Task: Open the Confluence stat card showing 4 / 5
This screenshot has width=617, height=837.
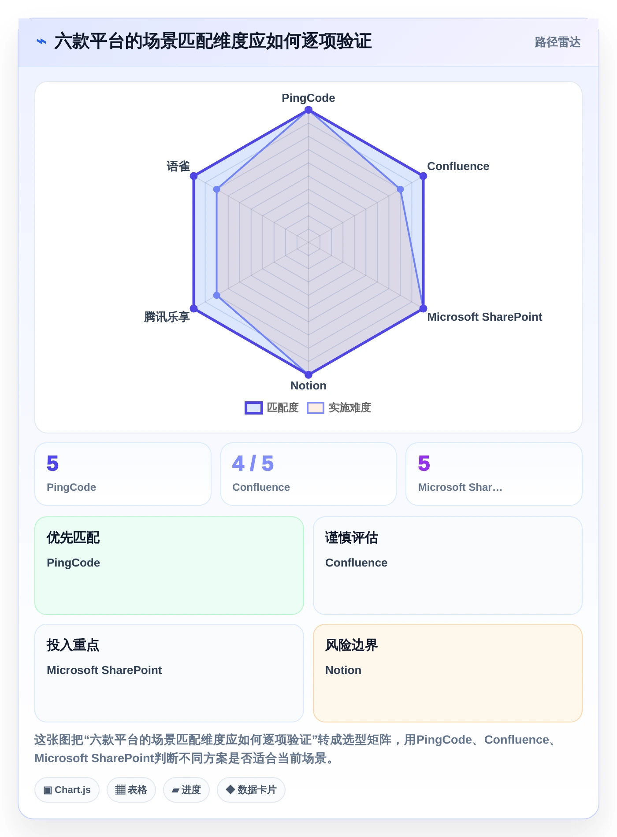Action: click(x=308, y=474)
